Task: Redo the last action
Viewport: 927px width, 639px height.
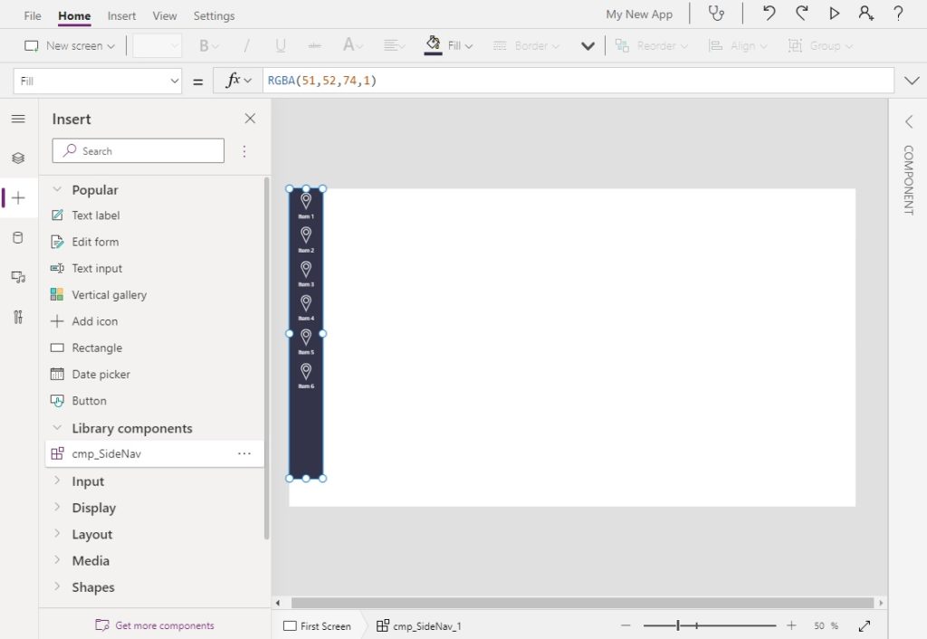Action: 802,13
